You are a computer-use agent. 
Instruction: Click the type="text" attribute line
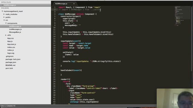tap(76, 95)
